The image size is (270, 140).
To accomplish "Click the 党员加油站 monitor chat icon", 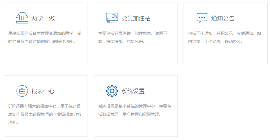I will tap(112, 18).
